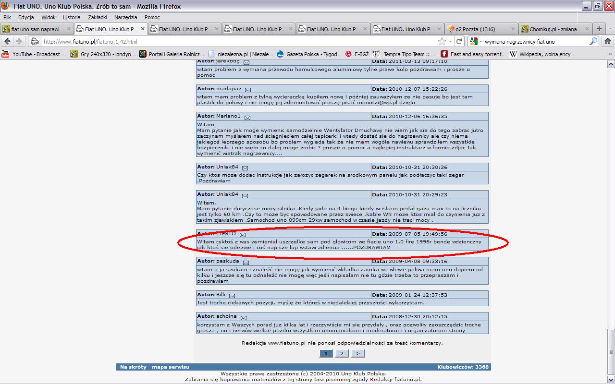Email author madapaz via envelope icon
This screenshot has height=384, width=615.
click(248, 90)
